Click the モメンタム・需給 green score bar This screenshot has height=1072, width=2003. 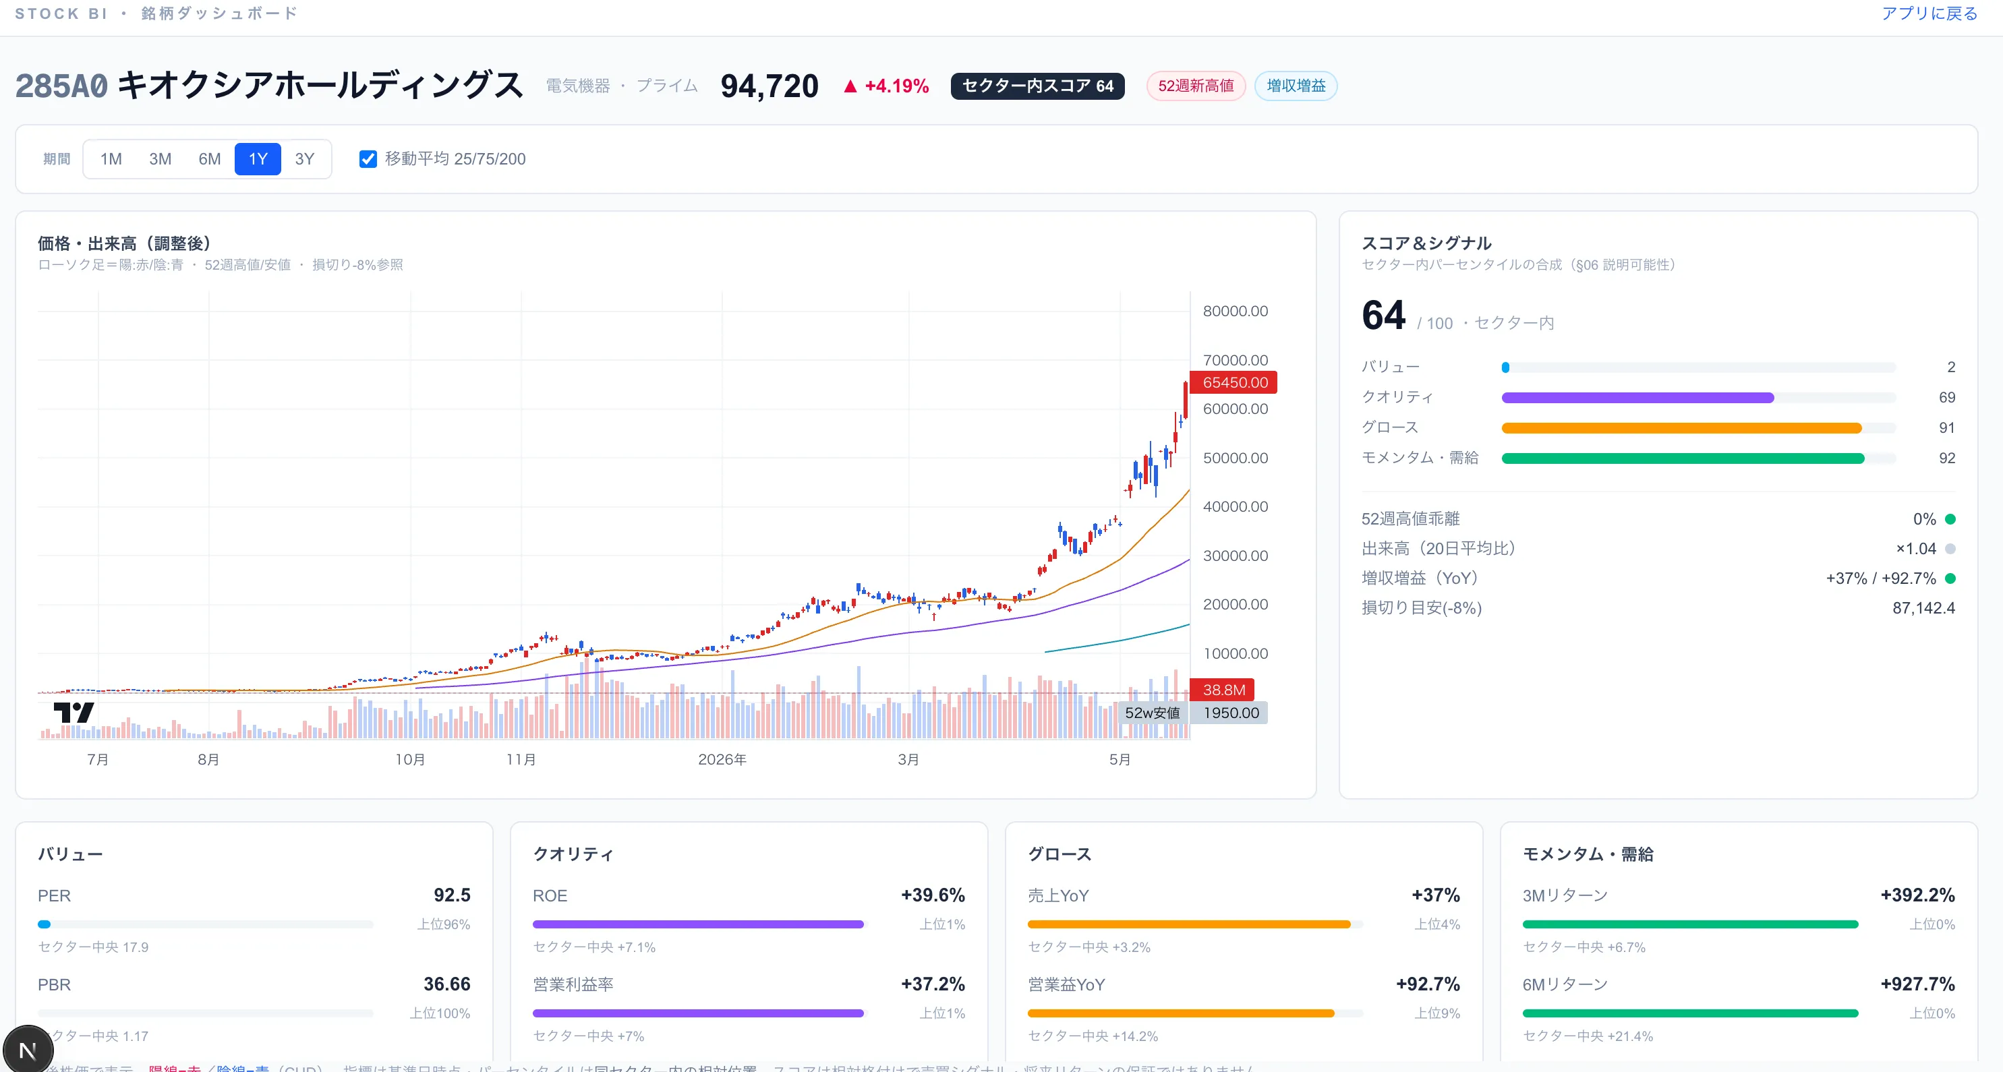click(1698, 458)
